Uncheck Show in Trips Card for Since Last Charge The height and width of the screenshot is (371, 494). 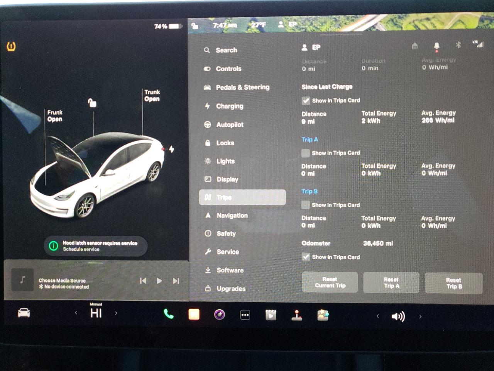coord(306,101)
